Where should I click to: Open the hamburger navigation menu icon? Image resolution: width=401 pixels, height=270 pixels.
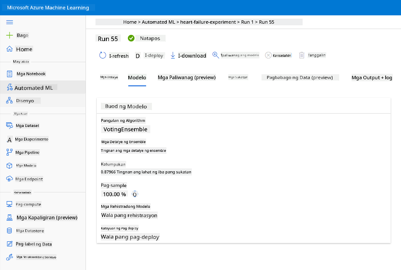10,22
